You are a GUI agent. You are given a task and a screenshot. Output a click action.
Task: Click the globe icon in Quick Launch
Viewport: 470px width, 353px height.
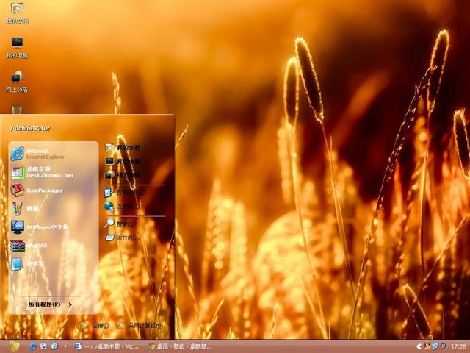(x=43, y=346)
